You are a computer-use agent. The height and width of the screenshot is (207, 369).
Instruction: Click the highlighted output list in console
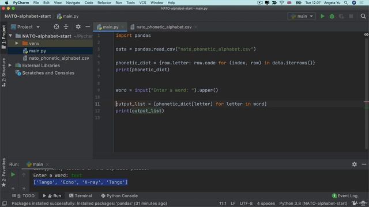point(81,182)
